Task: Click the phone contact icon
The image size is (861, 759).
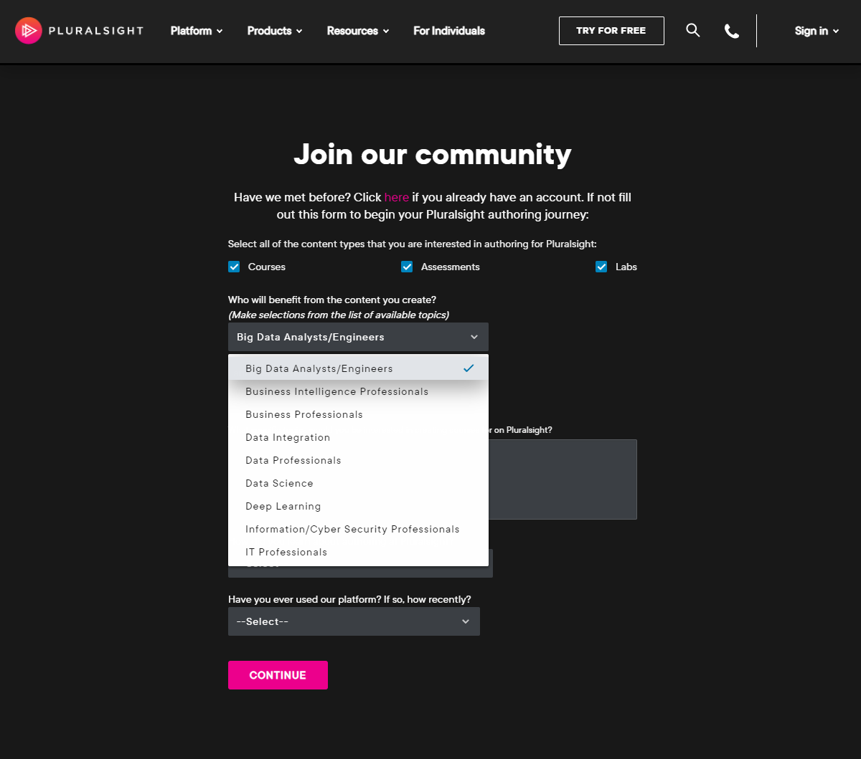Action: (x=731, y=31)
